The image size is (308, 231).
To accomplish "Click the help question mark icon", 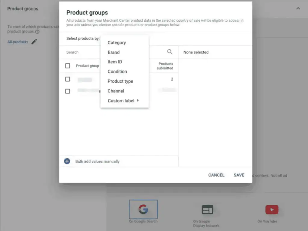I will pos(37,32).
